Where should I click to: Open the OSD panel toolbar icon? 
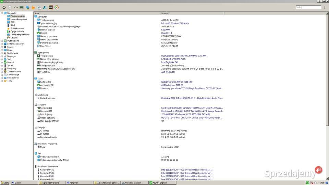pos(51,7)
